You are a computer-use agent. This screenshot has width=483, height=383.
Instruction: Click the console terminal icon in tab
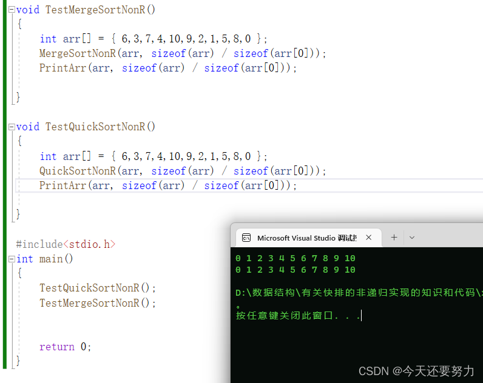(x=246, y=238)
